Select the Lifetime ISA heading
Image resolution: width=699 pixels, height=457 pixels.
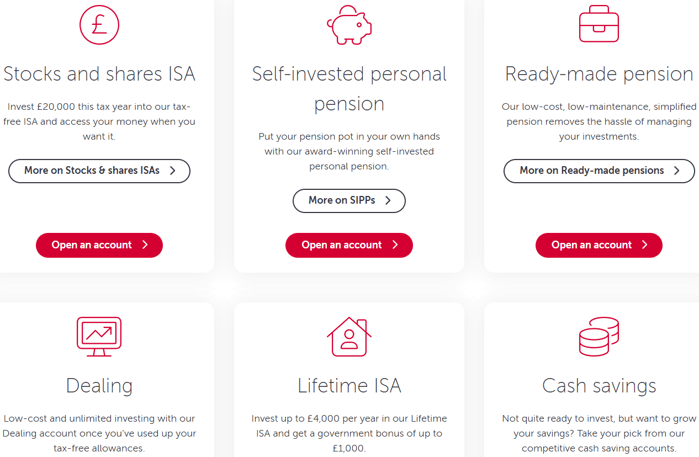click(349, 385)
